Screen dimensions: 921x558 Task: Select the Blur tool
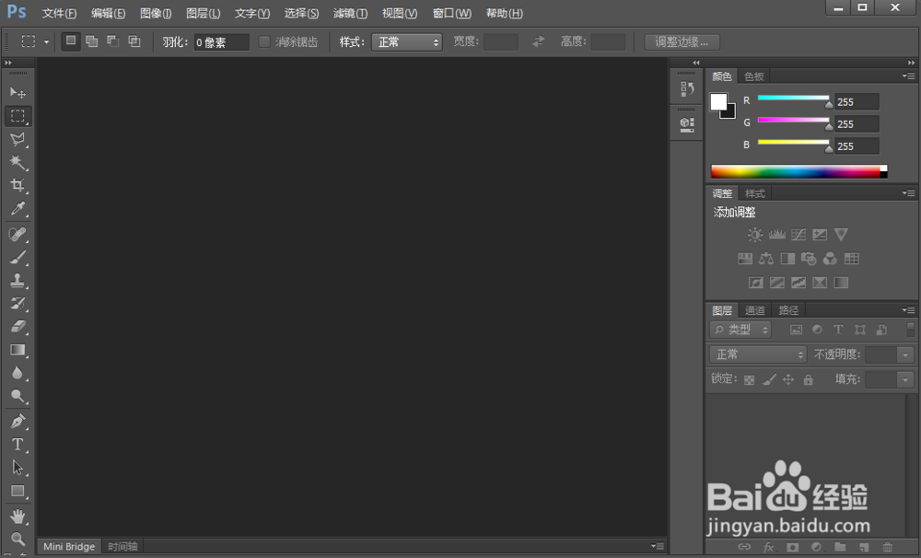pos(17,373)
